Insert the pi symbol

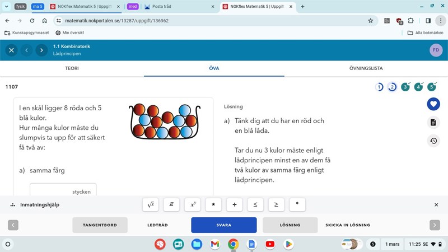[x=171, y=205]
